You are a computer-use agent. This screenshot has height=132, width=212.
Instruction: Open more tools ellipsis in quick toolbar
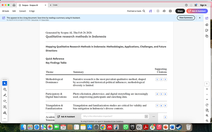click(5, 119)
